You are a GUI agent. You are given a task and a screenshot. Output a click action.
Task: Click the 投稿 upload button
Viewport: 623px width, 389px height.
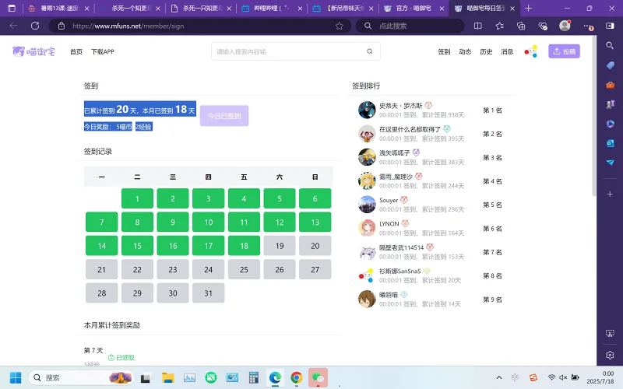click(564, 51)
